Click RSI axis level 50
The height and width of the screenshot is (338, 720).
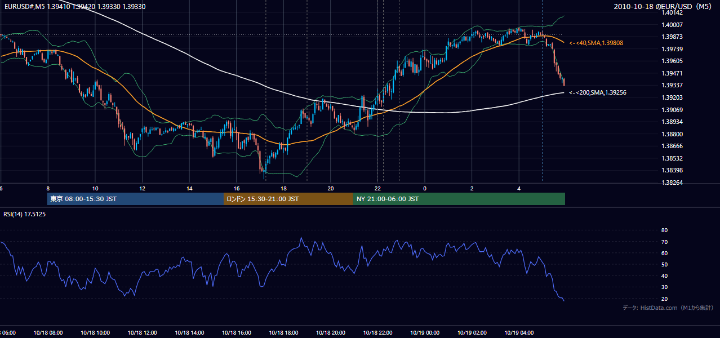pos(665,264)
